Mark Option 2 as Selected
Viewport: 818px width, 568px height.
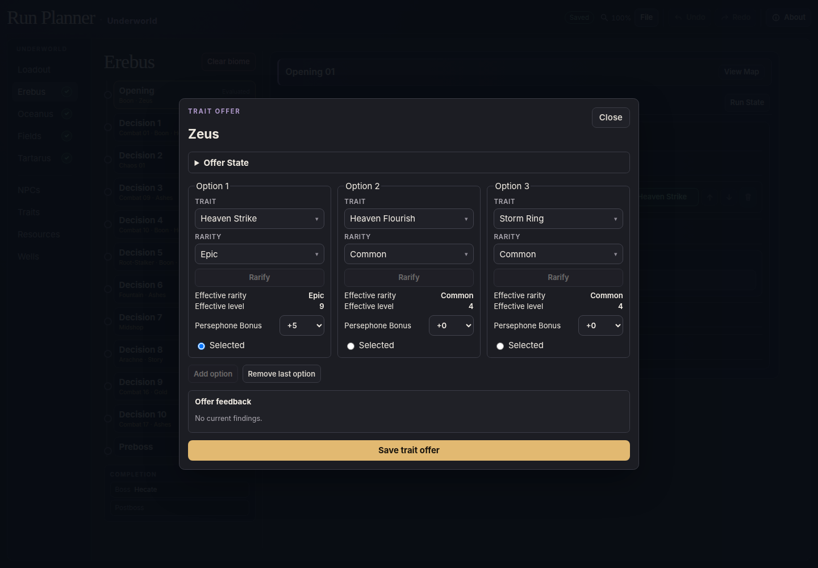(x=350, y=346)
